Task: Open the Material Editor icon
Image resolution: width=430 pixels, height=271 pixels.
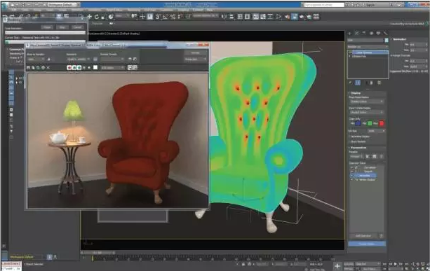Action: click(287, 17)
